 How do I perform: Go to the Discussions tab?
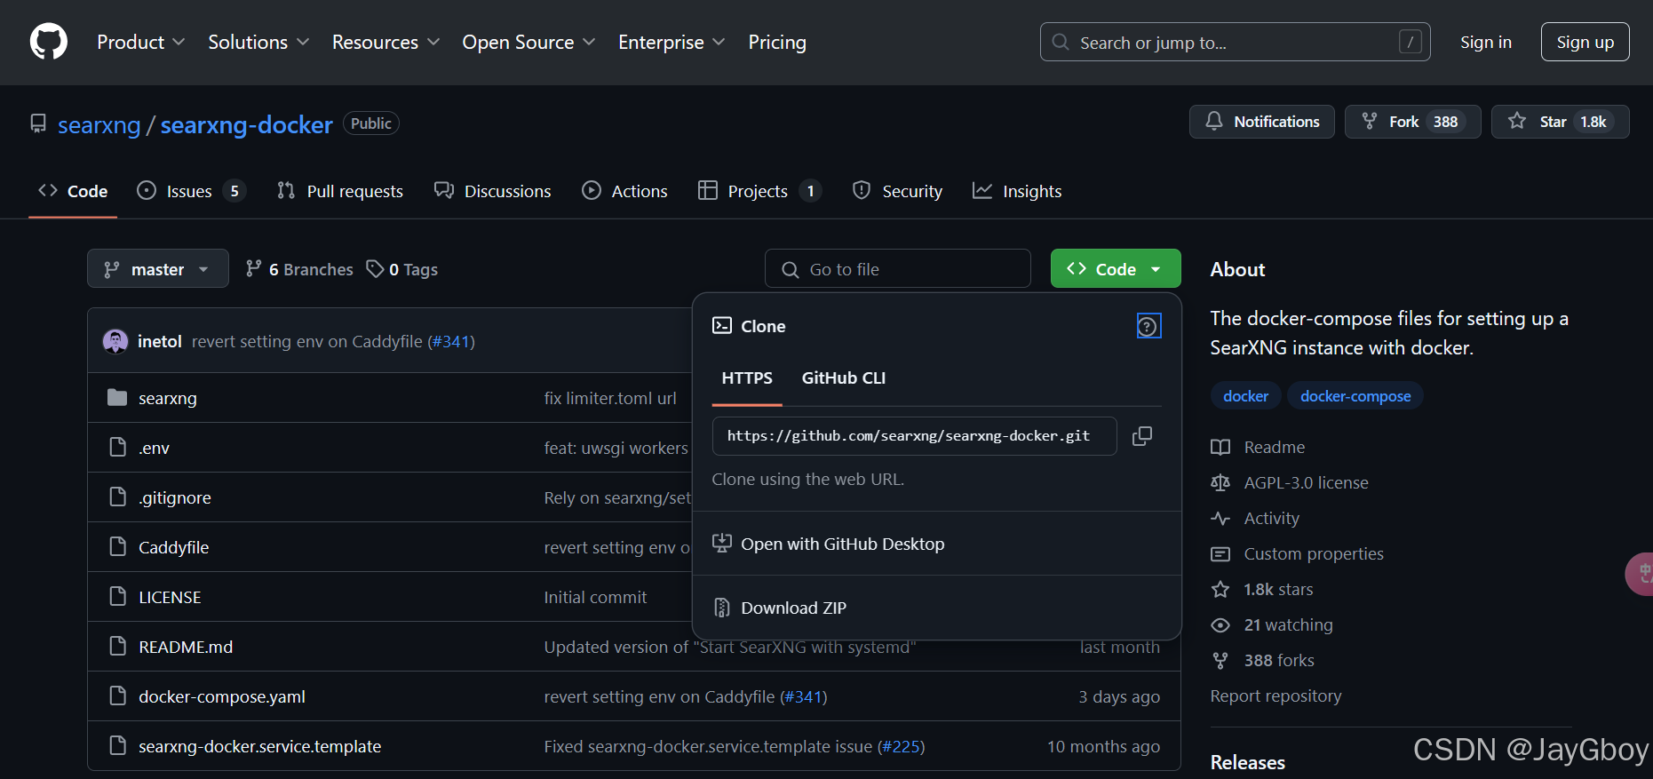493,191
